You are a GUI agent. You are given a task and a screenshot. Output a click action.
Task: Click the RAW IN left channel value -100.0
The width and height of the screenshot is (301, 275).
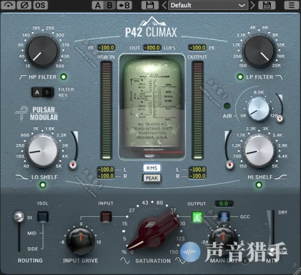(x=106, y=170)
